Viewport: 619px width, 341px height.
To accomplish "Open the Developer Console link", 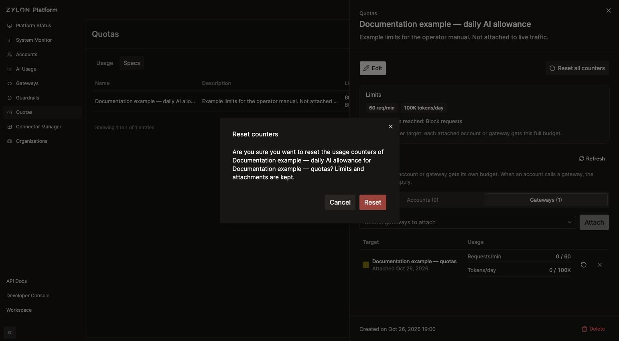I will coord(28,296).
